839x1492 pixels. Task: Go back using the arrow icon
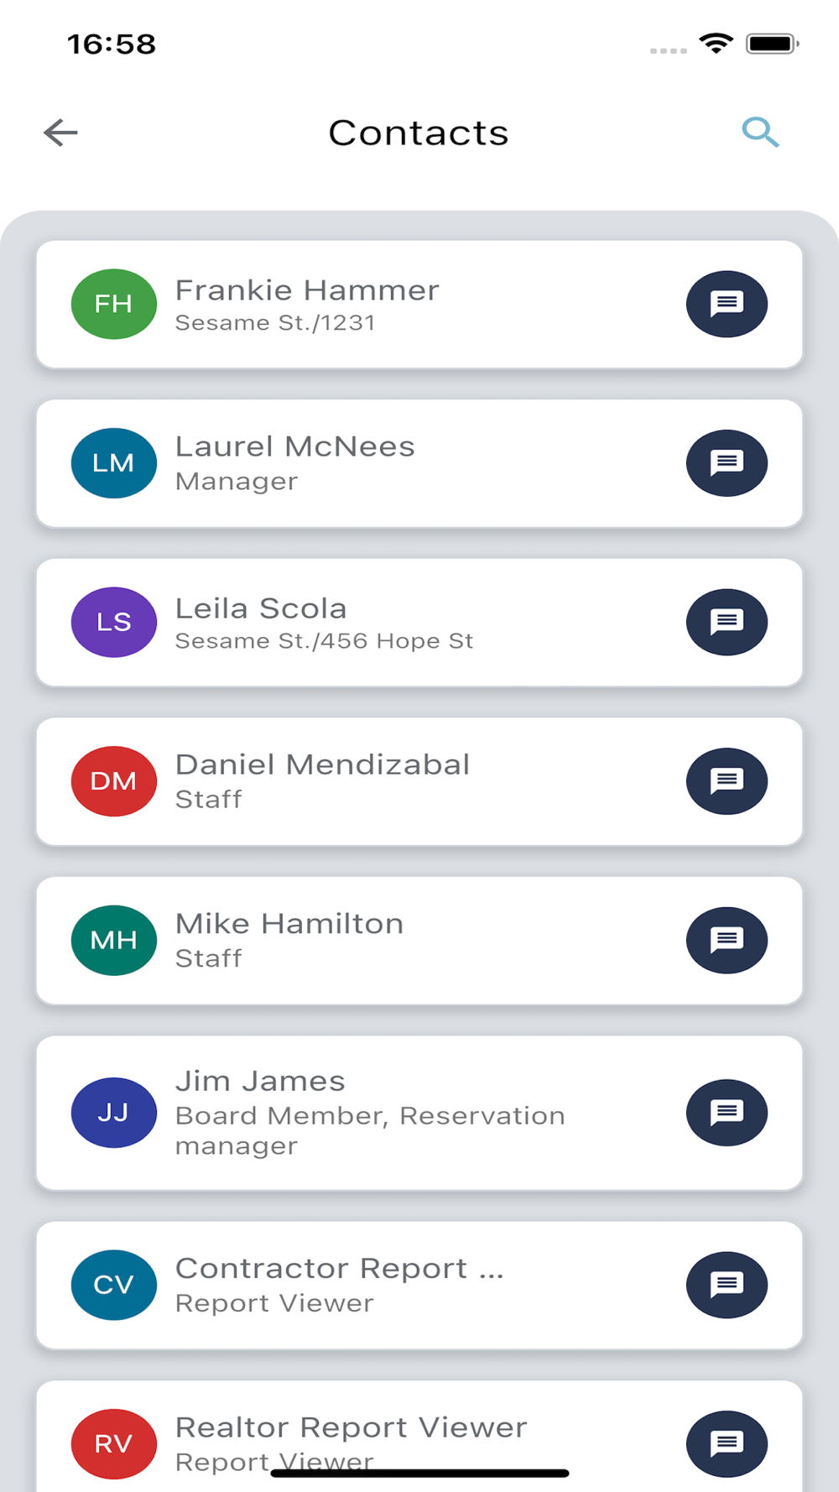60,133
